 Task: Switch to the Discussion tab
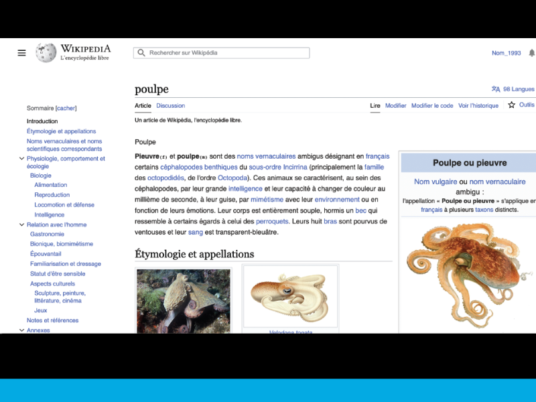click(171, 106)
